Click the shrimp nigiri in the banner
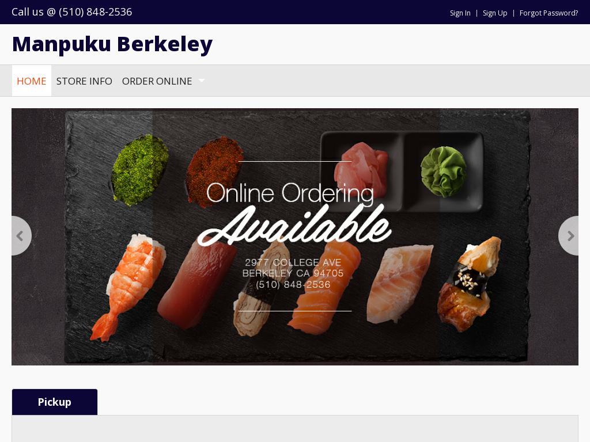This screenshot has width=590, height=442. 128,285
